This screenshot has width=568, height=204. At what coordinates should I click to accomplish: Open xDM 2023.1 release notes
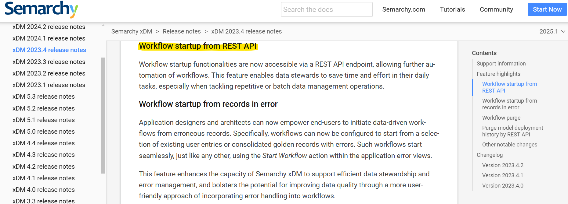[x=49, y=85]
